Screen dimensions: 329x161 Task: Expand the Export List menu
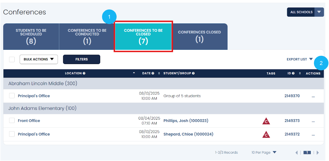300,59
